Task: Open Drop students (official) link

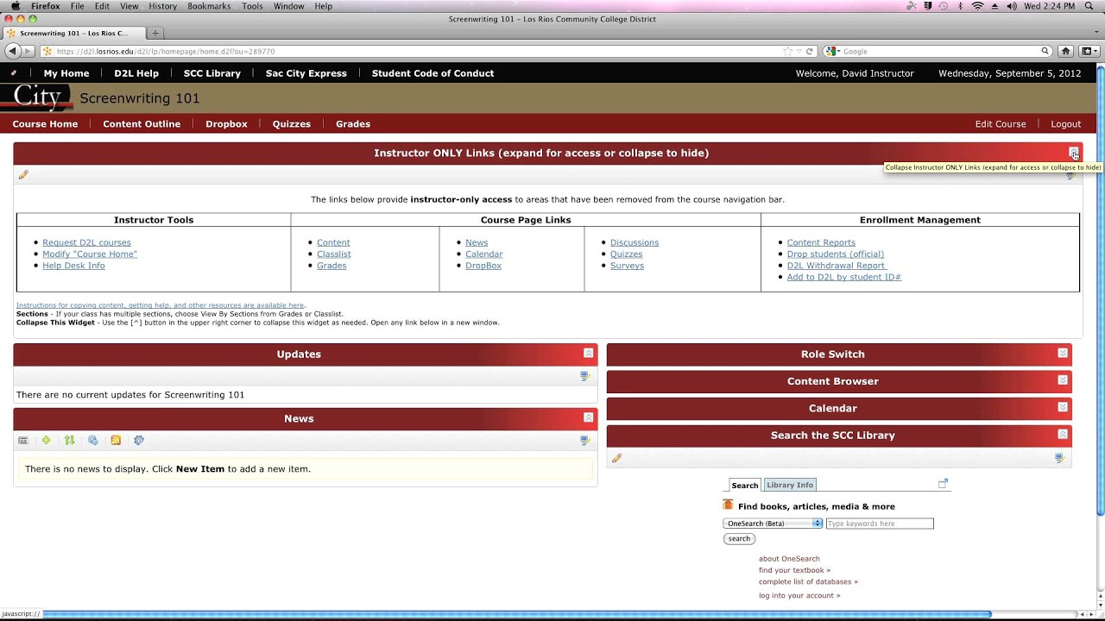Action: 835,254
